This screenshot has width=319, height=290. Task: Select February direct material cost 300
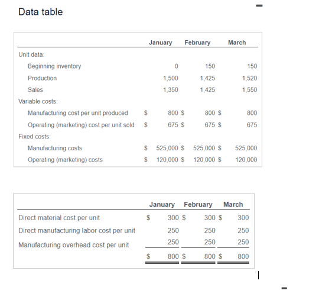[x=210, y=218]
